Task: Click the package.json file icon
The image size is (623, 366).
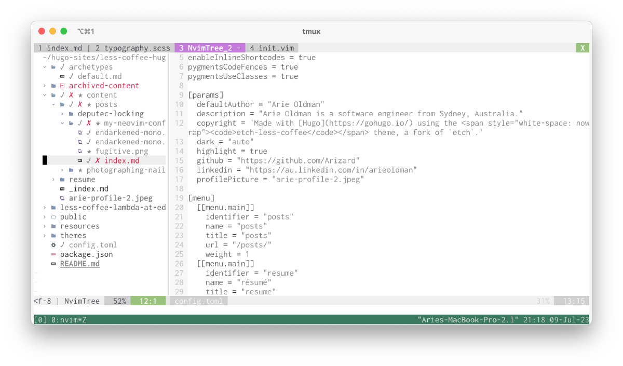Action: 53,254
